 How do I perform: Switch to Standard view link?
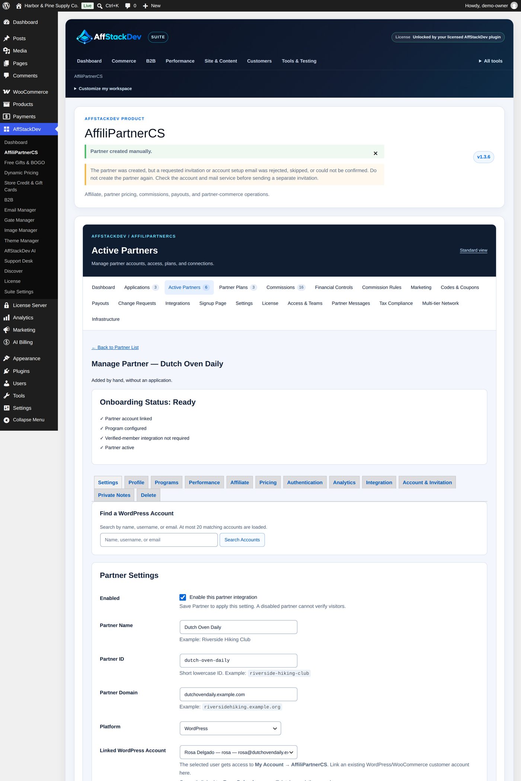473,250
